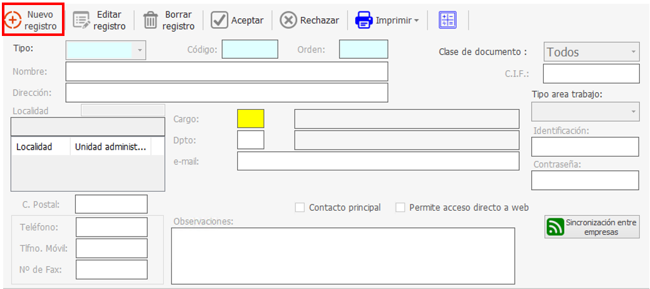Focus the Código field

[x=250, y=50]
